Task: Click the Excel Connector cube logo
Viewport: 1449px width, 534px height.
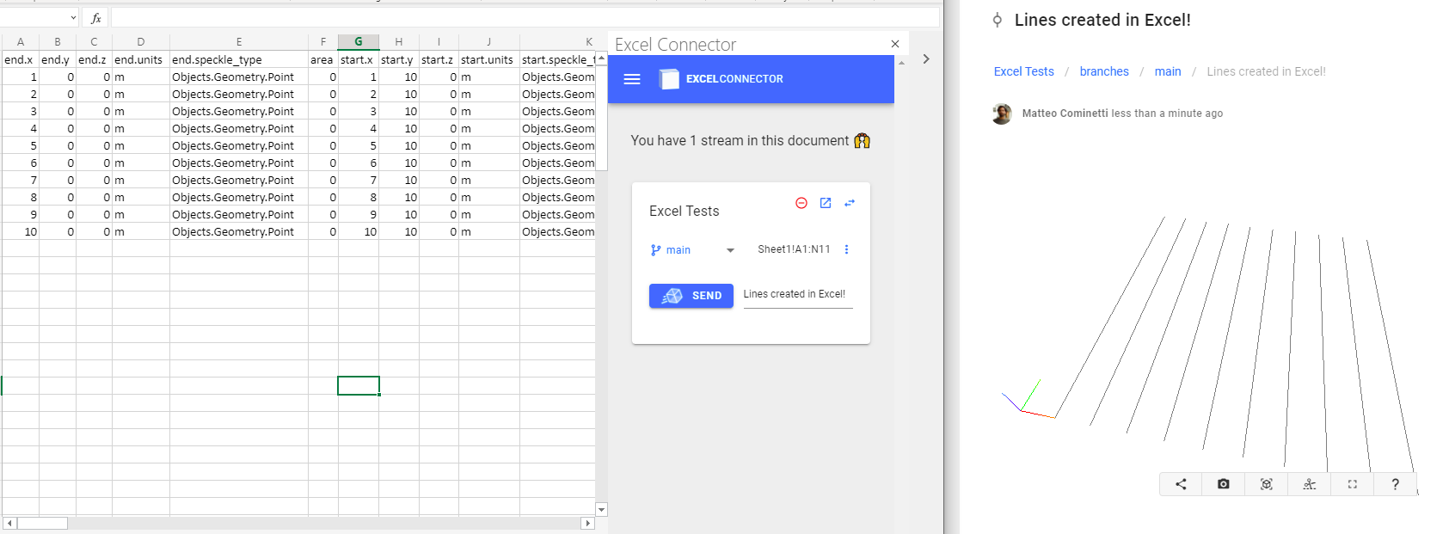Action: click(x=669, y=79)
